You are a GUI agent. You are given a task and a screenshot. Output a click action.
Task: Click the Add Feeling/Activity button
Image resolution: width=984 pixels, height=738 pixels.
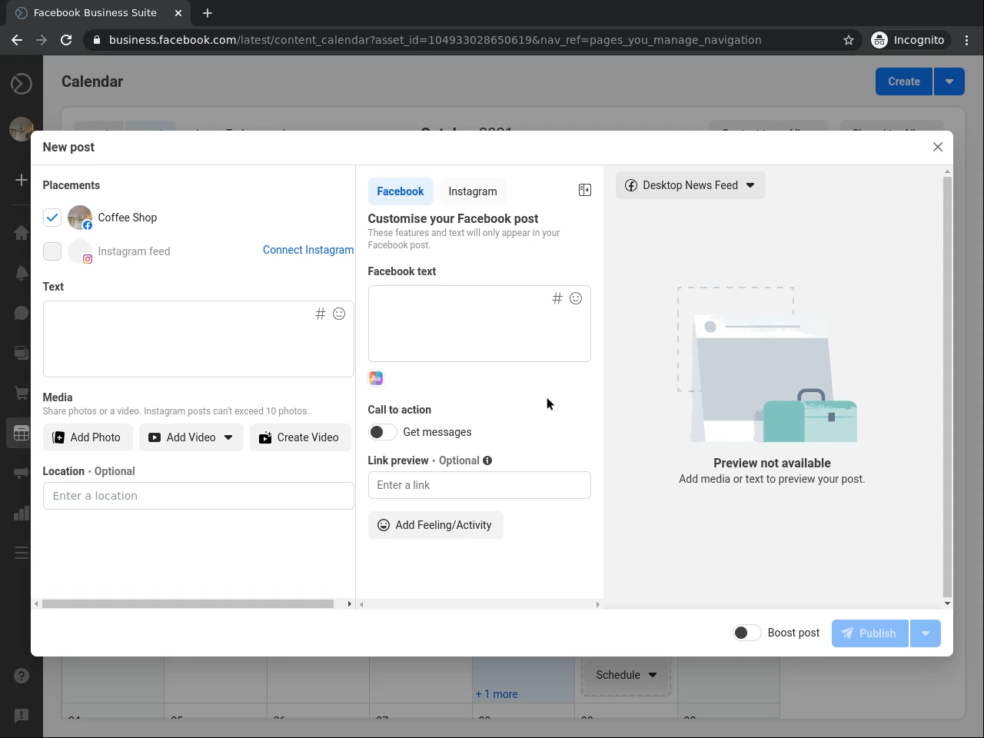click(x=435, y=525)
